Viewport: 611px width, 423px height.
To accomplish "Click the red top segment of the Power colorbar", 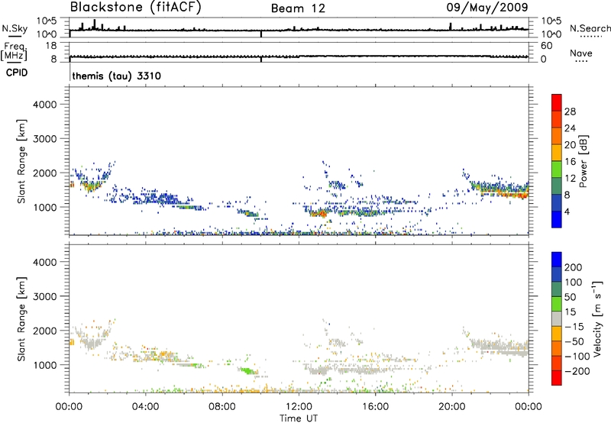I will pos(557,102).
